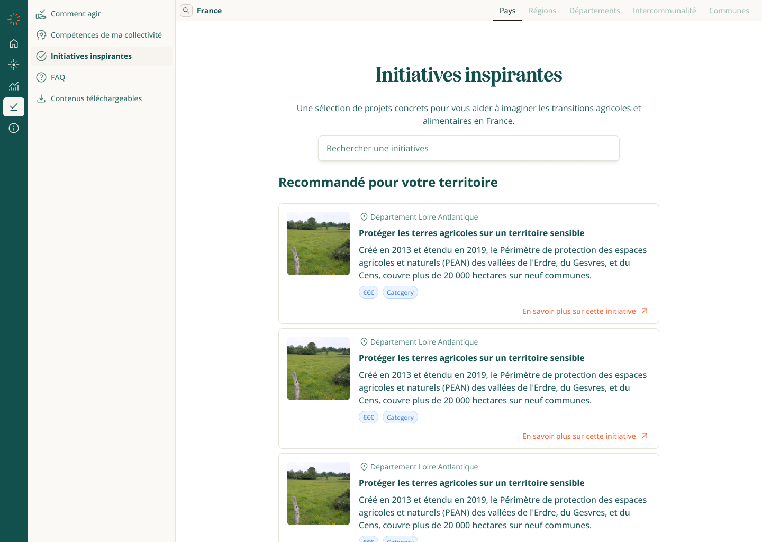Open Comment agir menu item

tap(75, 14)
